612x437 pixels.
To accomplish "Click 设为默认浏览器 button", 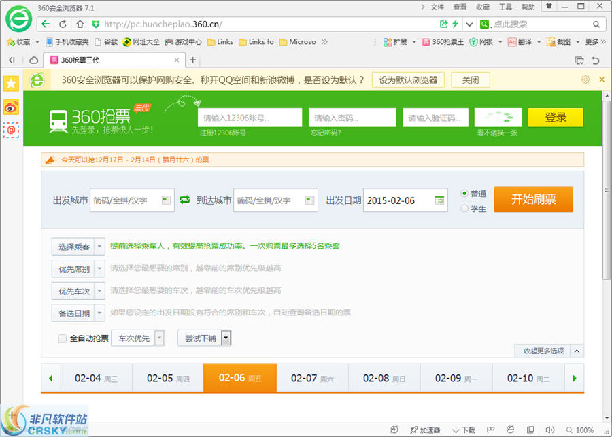I will coord(408,80).
